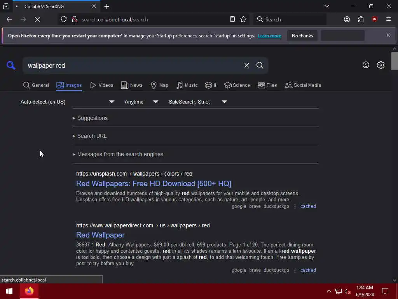This screenshot has height=299, width=398.
Task: Open the uBlock Origin extension icon
Action: click(x=374, y=19)
